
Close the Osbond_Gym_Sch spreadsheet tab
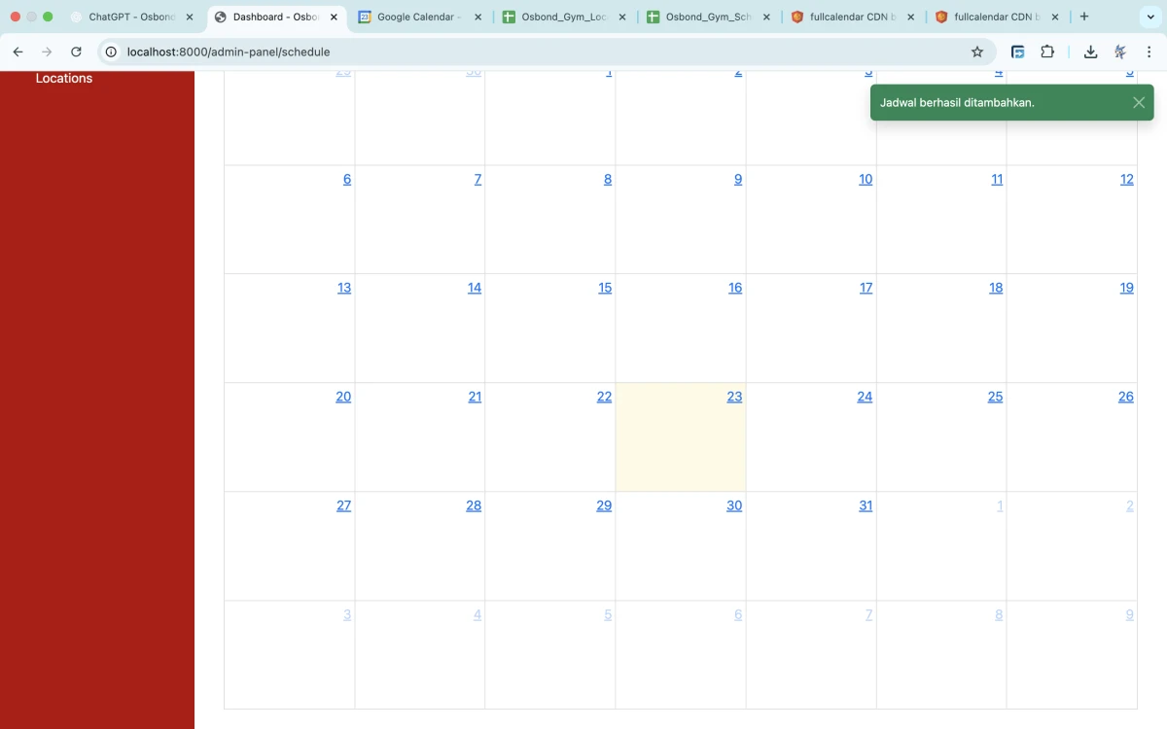766,17
